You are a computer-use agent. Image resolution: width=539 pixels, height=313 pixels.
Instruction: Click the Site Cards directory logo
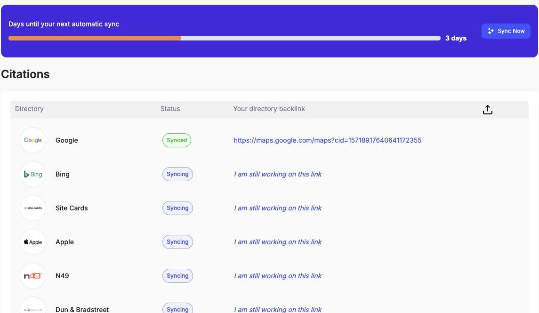coord(33,208)
